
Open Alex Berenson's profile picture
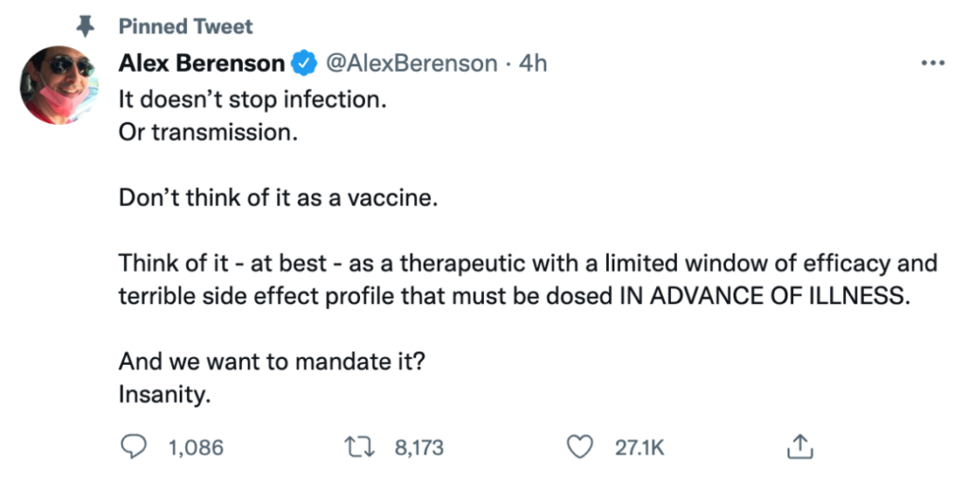click(x=60, y=90)
